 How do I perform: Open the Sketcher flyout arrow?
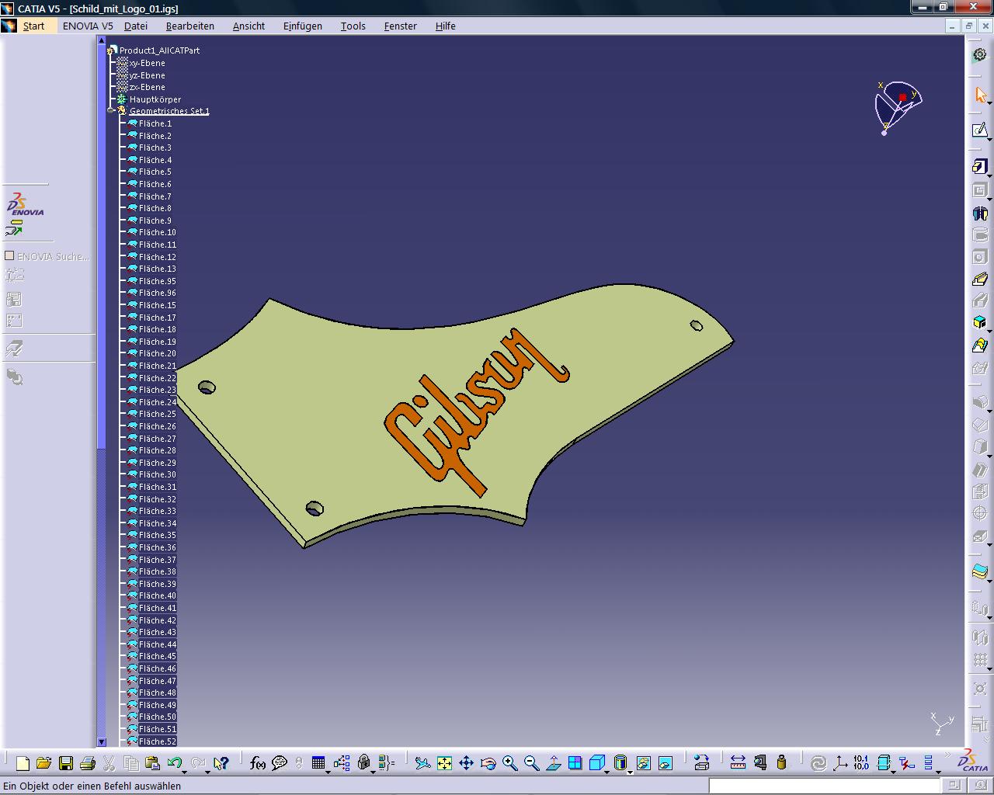[989, 140]
